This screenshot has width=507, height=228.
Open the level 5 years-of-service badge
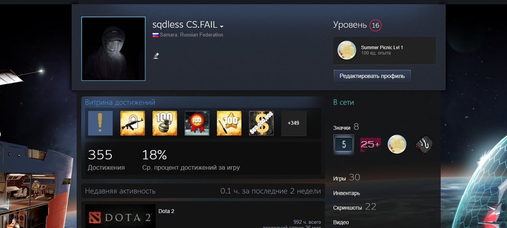[x=343, y=145]
